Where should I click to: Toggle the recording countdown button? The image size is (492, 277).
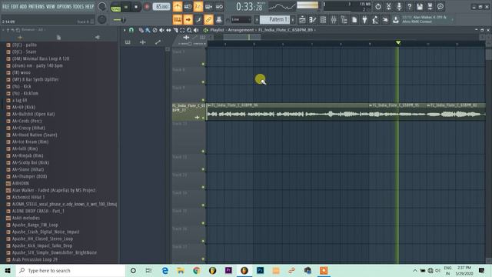[x=198, y=6]
